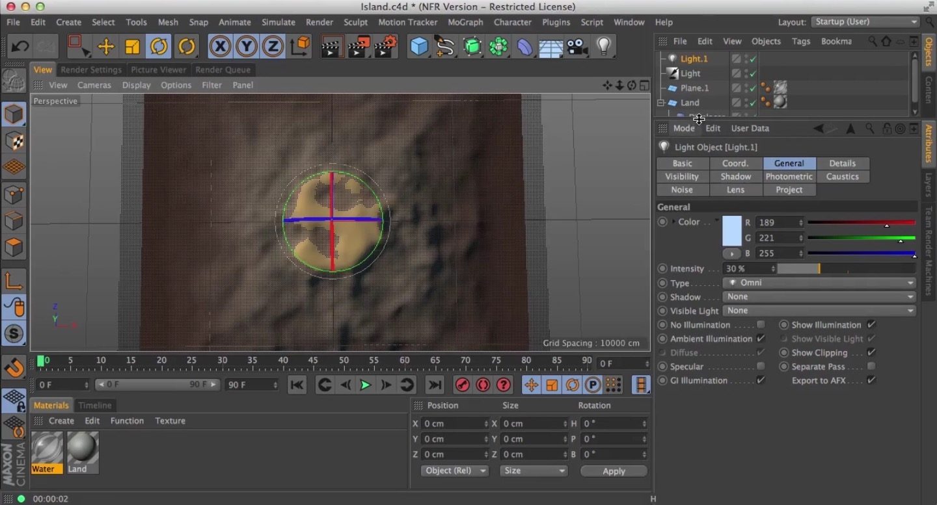Open the Materials Create menu
937x505 pixels.
click(x=61, y=421)
